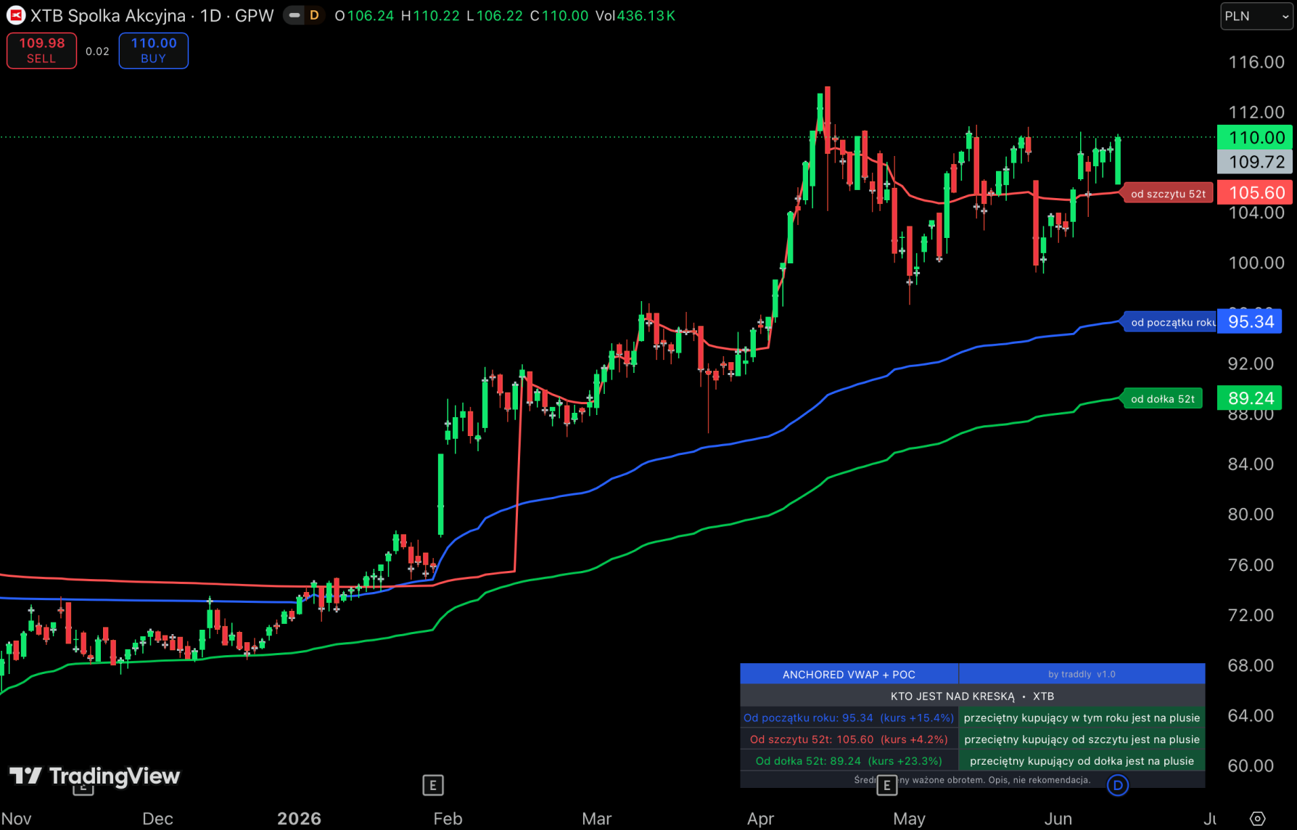
Task: Click the volume value Vol 436.13K
Action: click(x=635, y=16)
